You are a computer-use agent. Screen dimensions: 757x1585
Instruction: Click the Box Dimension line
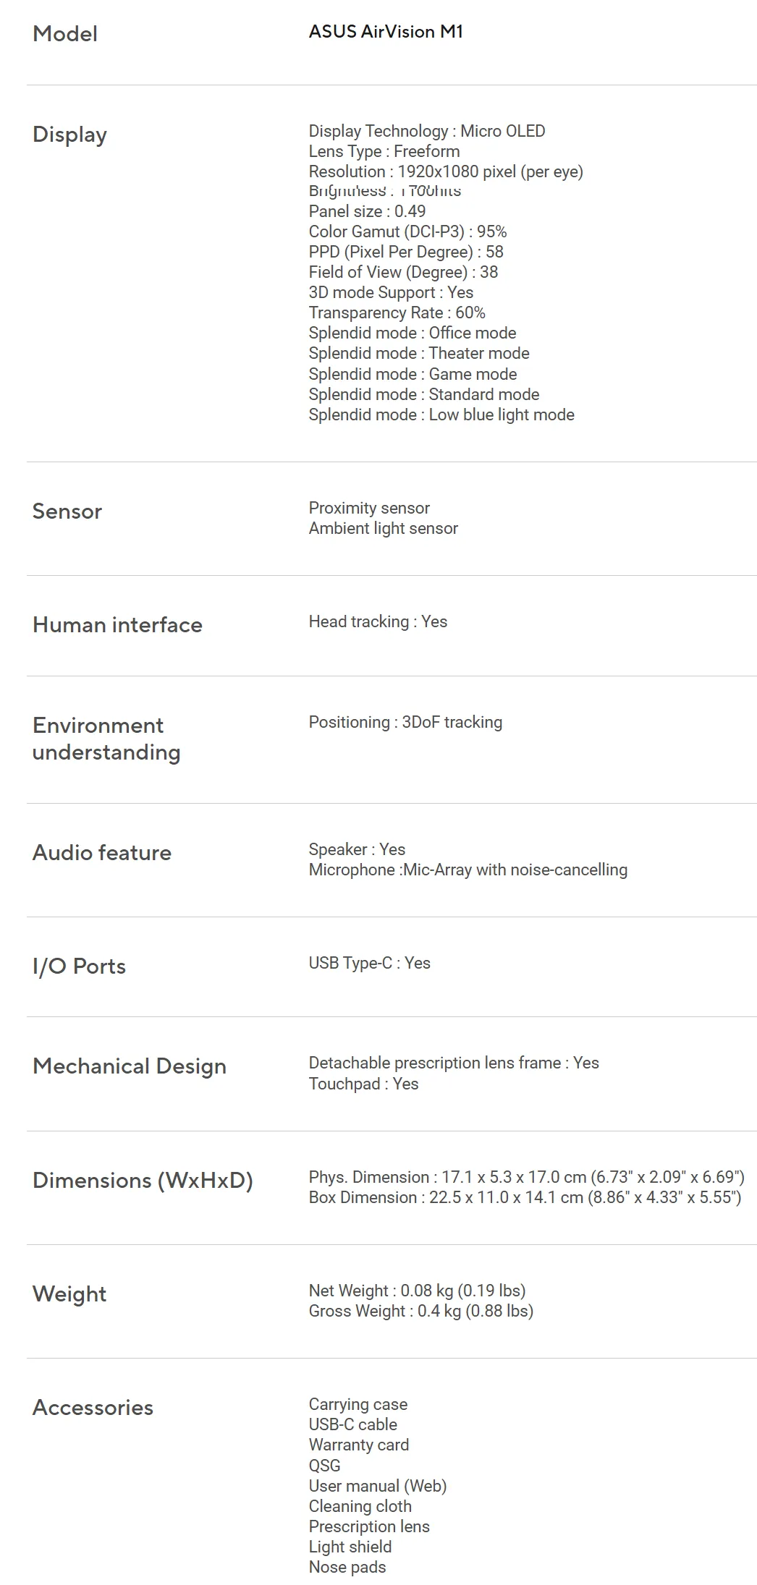pyautogui.click(x=525, y=1197)
